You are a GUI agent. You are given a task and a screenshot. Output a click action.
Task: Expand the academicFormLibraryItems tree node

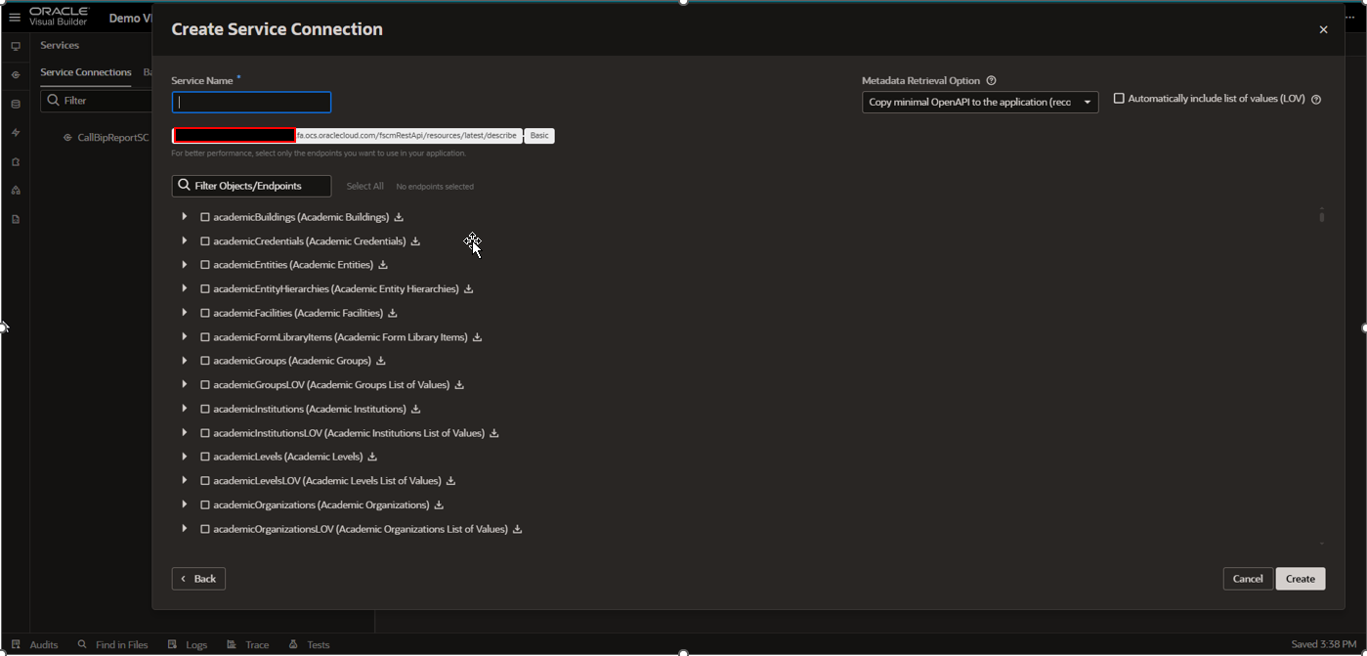[x=185, y=336]
